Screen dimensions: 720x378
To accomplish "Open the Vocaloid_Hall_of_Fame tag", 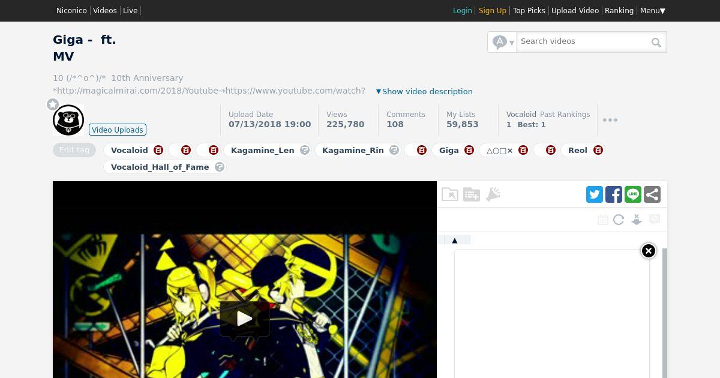I will pos(160,167).
